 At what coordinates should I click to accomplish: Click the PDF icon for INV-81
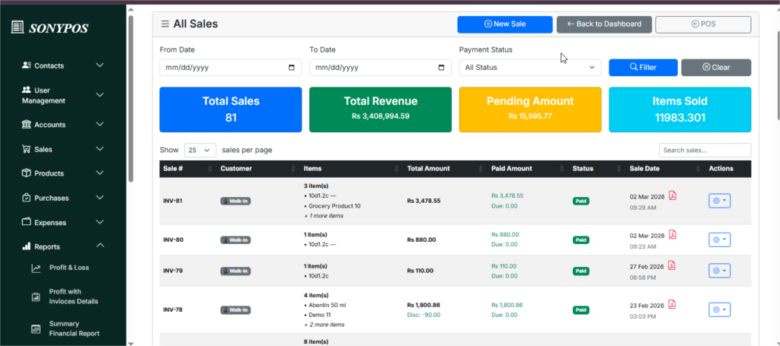pyautogui.click(x=672, y=196)
